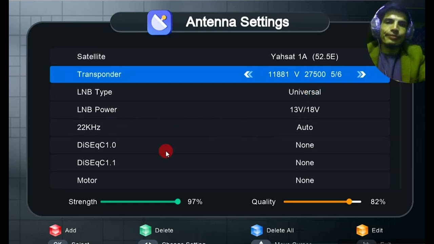Click the Delete All label in the footer
Screen dimensions: 434x244
tap(280, 230)
